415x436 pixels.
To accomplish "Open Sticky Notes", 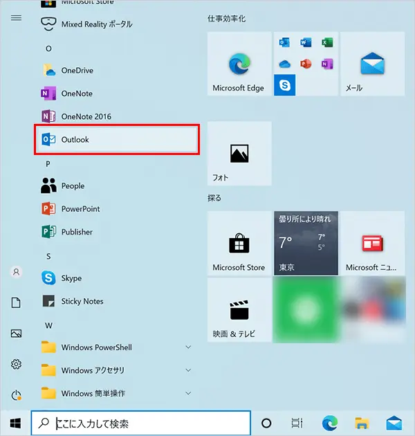I will (117, 301).
